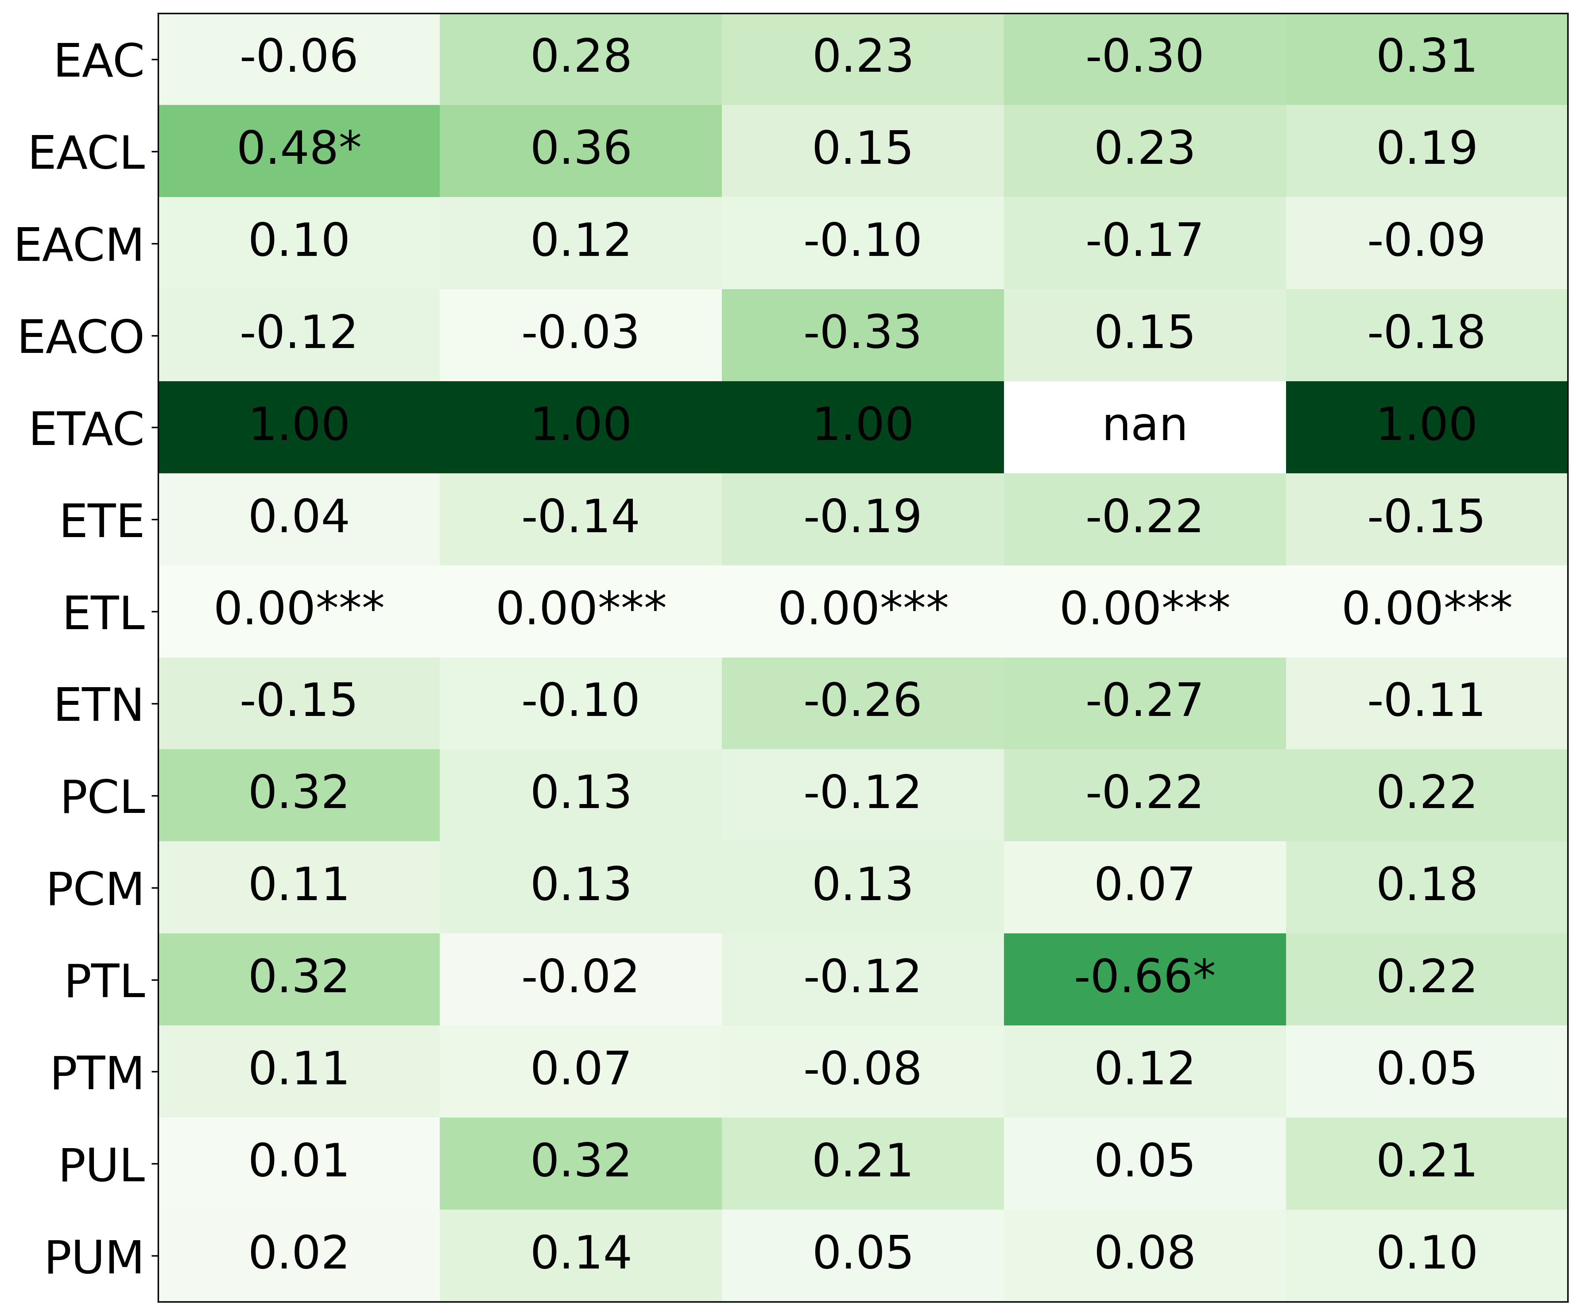This screenshot has height=1315, width=1581.
Task: Select the 0.48* heatmap cell
Action: click(299, 150)
